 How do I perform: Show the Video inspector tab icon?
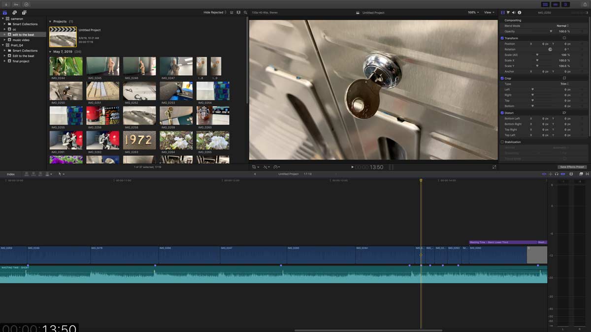503,12
